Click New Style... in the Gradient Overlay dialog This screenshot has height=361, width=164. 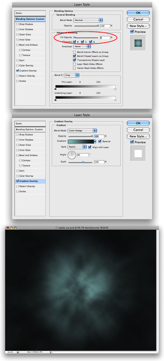tap(138, 136)
